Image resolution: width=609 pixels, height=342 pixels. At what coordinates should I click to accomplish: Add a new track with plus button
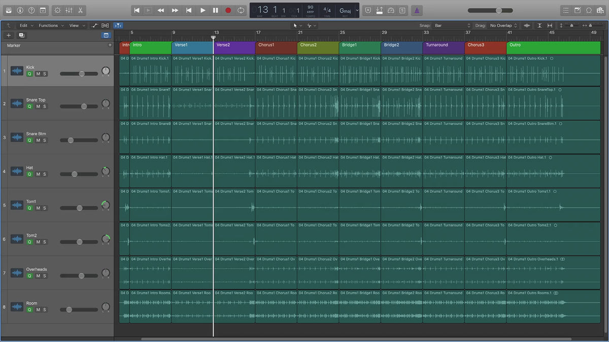[x=9, y=35]
